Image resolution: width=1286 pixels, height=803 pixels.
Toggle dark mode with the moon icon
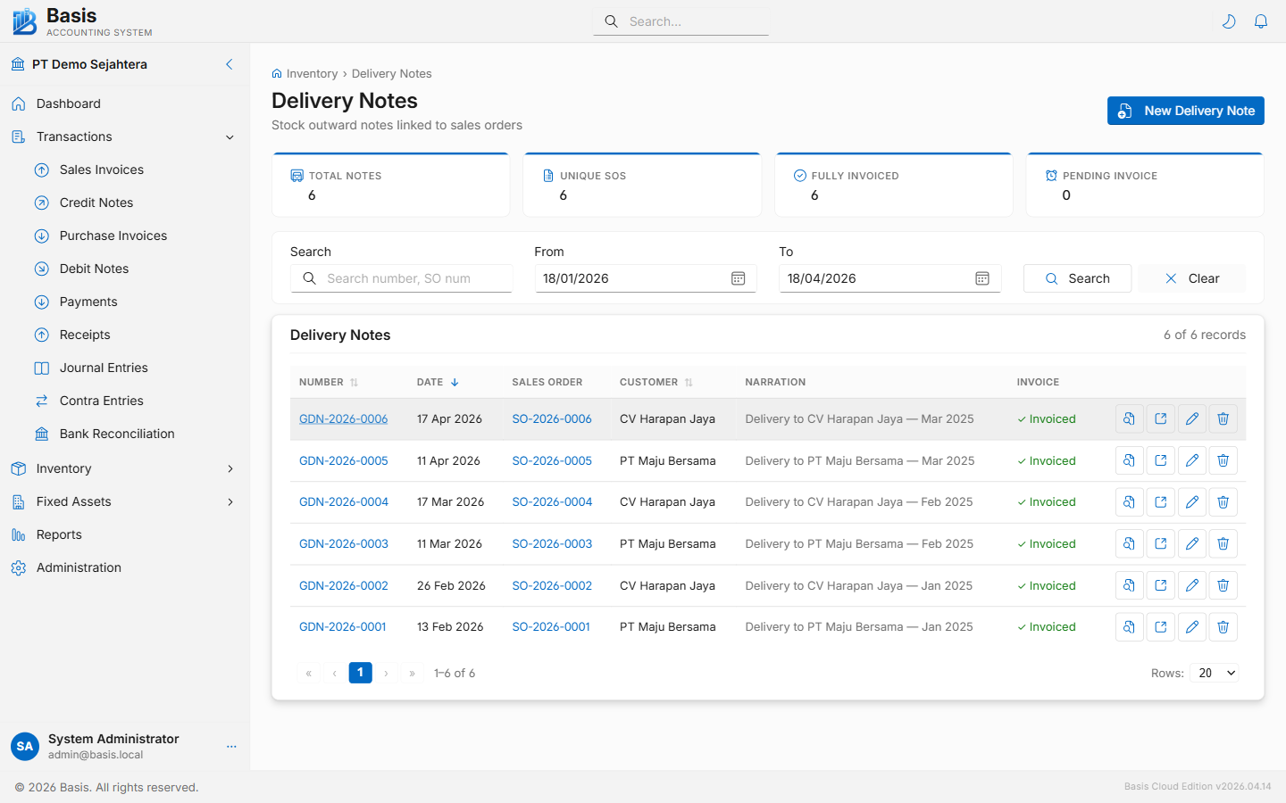1229,21
